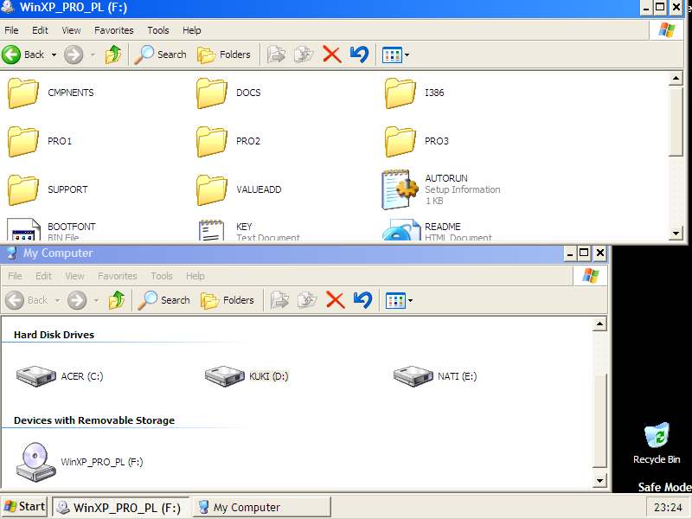Select the KUKI (D:) hard drive
The height and width of the screenshot is (519, 692).
(247, 376)
